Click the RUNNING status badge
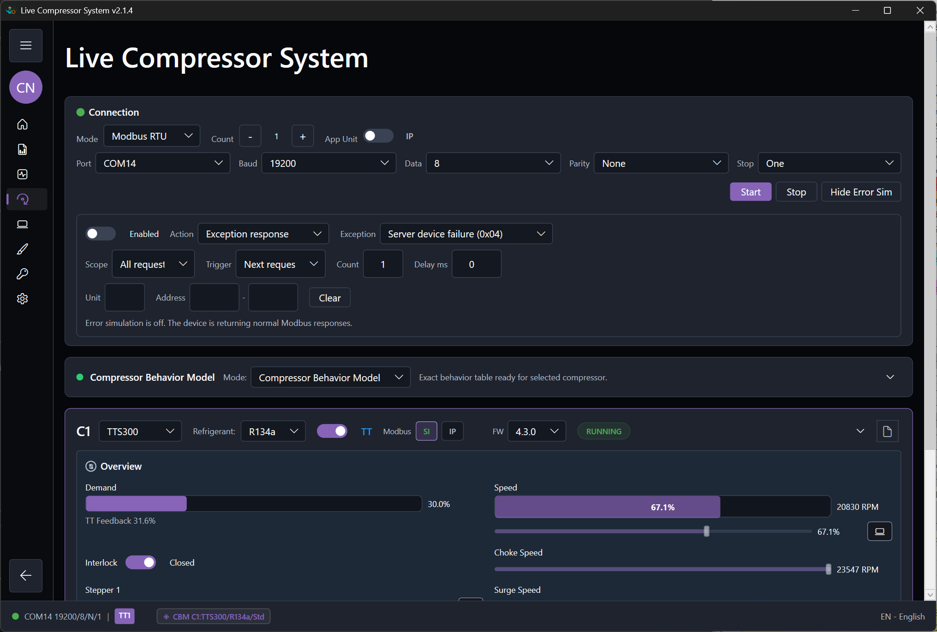 tap(603, 431)
